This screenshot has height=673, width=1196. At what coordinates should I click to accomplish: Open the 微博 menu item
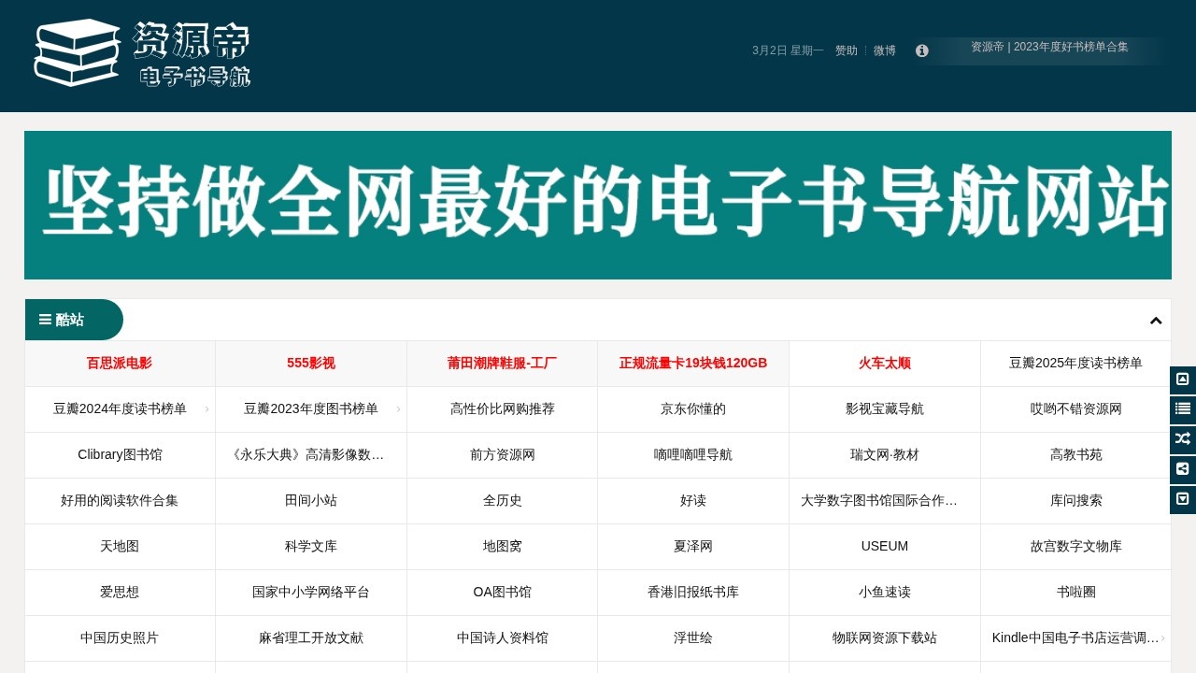[x=884, y=51]
